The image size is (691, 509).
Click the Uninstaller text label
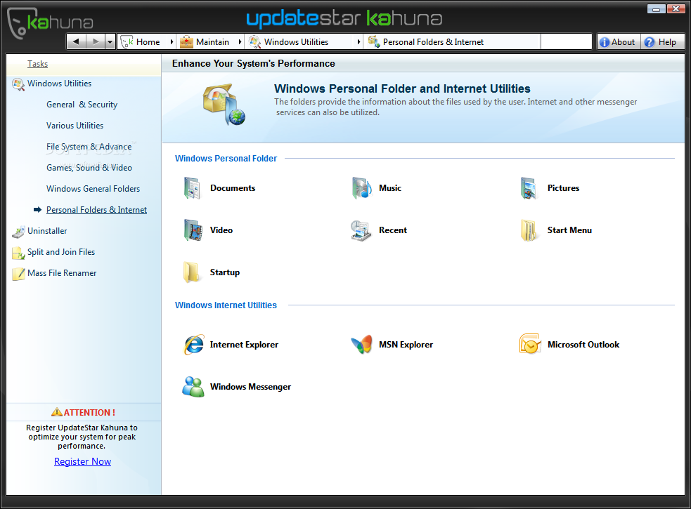coord(47,231)
